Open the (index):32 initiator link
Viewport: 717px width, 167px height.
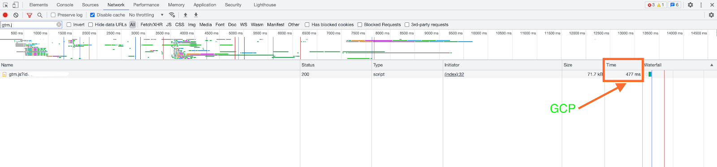click(x=454, y=74)
